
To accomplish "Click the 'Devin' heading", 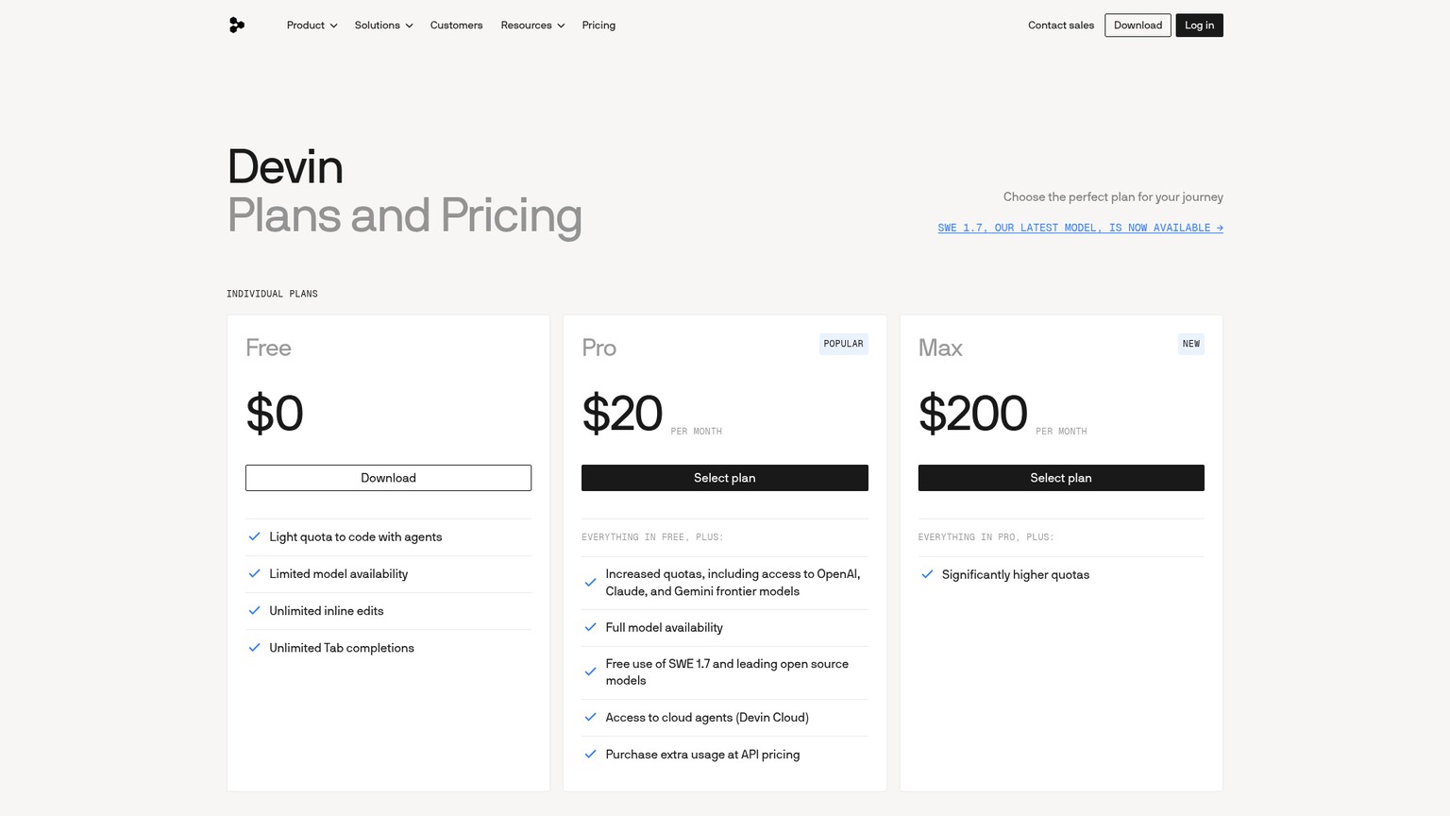I will (x=285, y=167).
